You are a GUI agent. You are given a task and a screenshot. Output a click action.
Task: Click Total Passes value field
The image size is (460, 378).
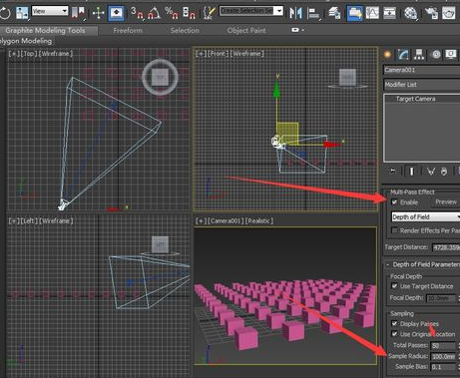[x=443, y=346]
